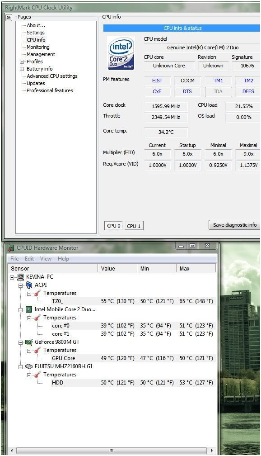Click the ODCM feature button
This screenshot has width=261, height=456.
click(x=187, y=81)
